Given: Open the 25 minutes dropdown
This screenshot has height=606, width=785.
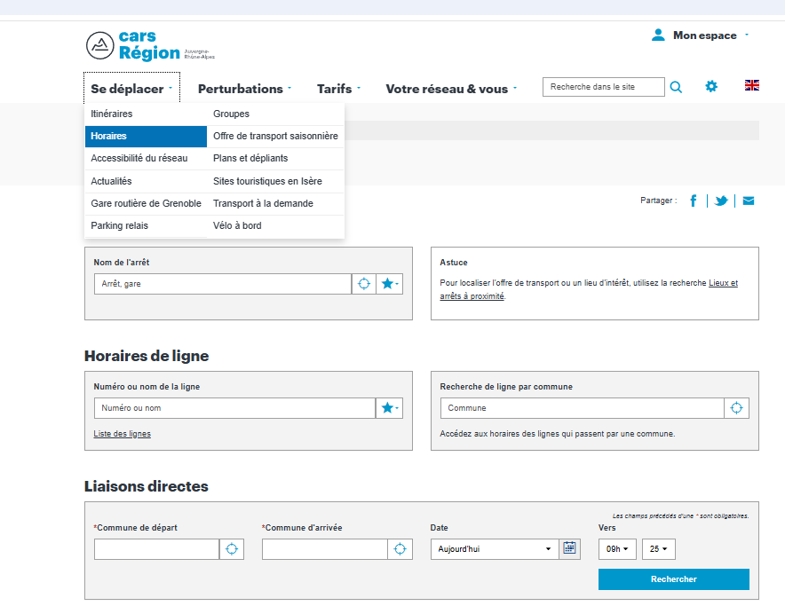Looking at the screenshot, I should point(659,549).
